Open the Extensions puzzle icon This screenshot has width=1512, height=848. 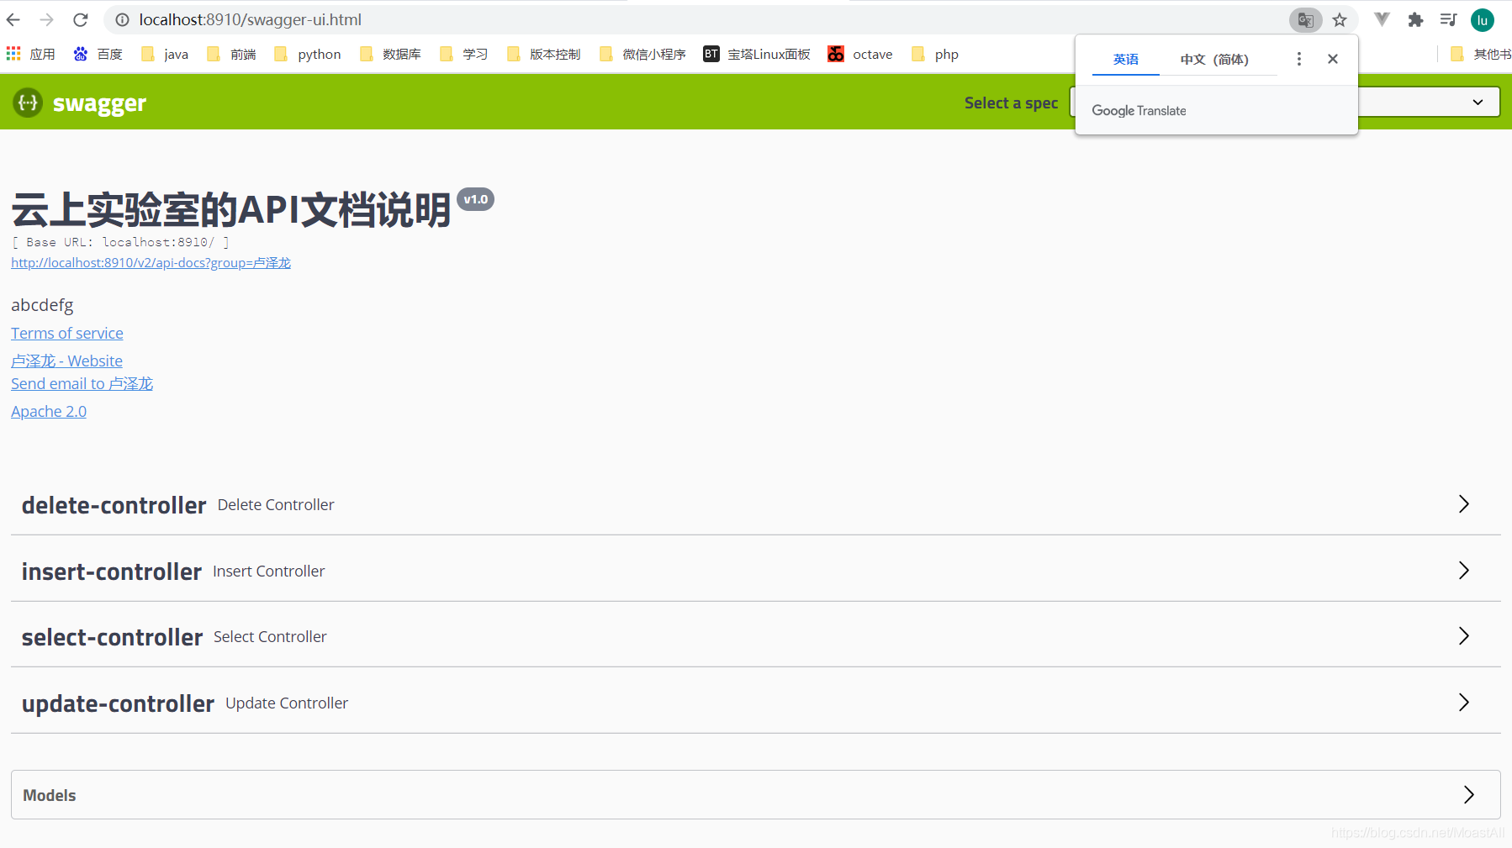(x=1416, y=19)
